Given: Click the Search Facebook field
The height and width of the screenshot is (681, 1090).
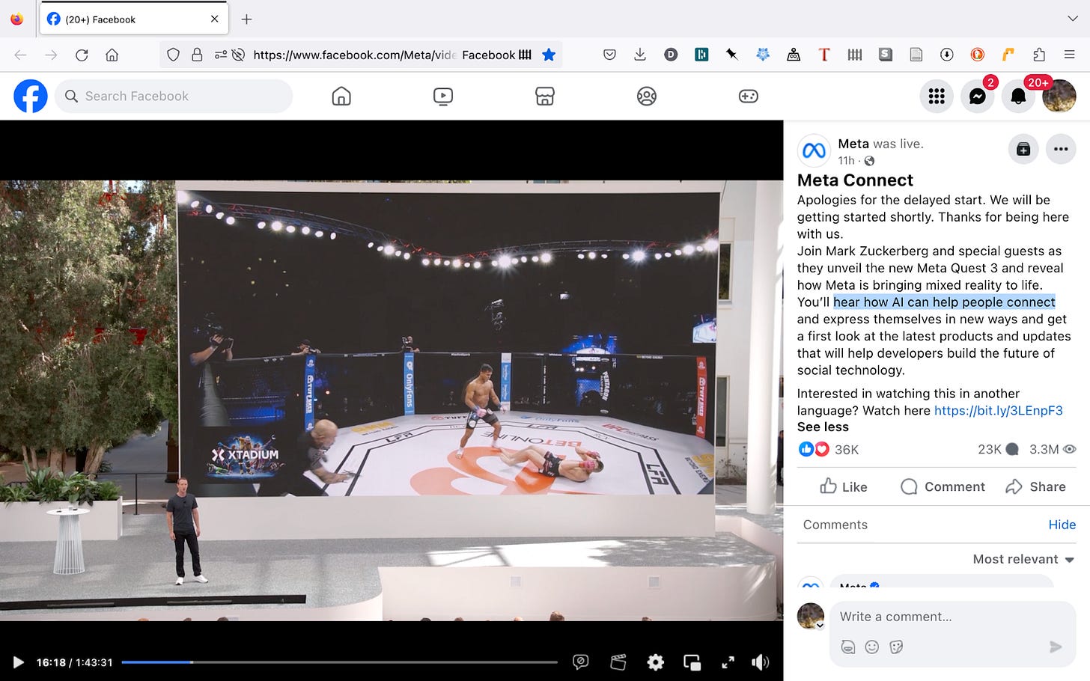Looking at the screenshot, I should (x=174, y=96).
